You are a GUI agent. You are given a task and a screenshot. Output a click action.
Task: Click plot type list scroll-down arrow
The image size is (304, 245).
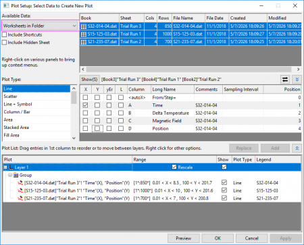click(74, 138)
